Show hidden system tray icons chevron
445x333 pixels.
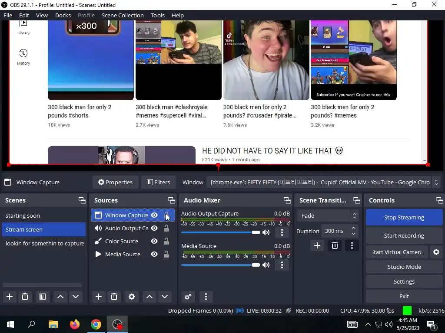(368, 324)
